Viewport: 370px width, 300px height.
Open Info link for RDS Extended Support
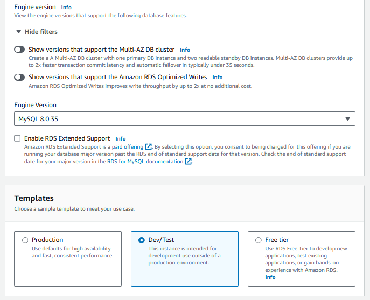tap(121, 138)
